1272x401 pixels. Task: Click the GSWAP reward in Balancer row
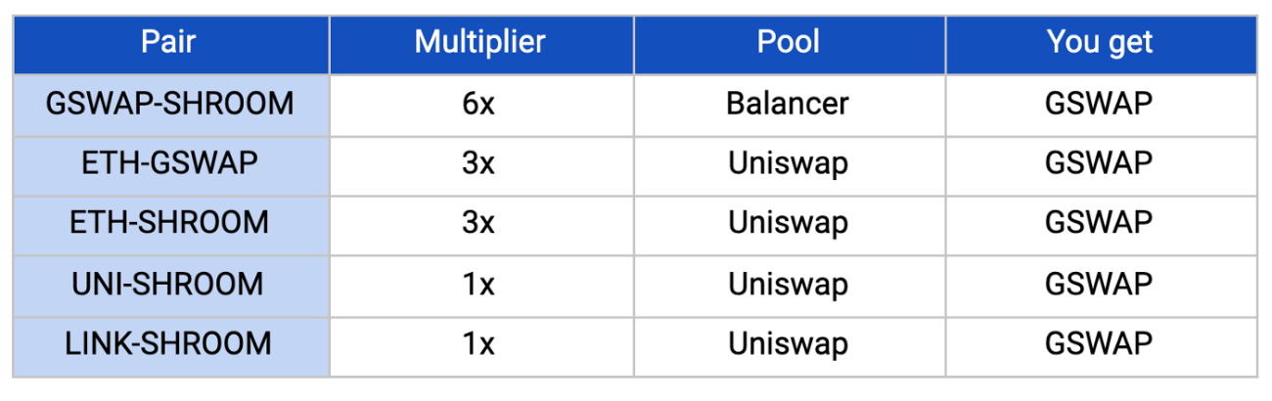(x=1100, y=104)
